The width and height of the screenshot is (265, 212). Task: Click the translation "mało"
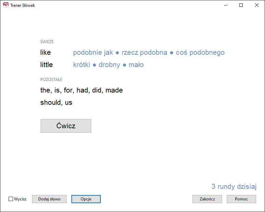[136, 65]
